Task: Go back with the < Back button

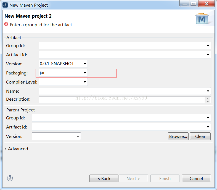Action: (104, 178)
